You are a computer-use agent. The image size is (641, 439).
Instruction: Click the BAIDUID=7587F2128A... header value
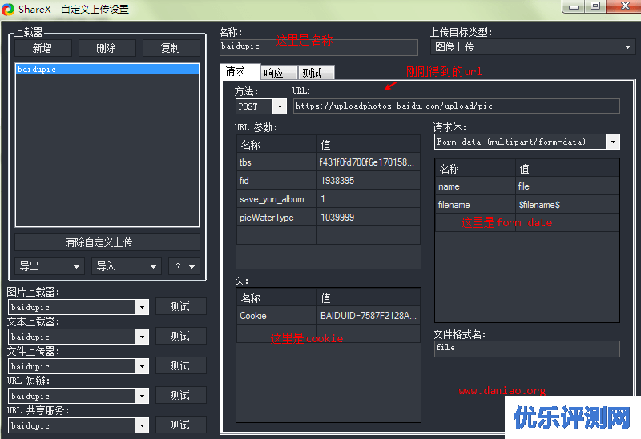[369, 316]
